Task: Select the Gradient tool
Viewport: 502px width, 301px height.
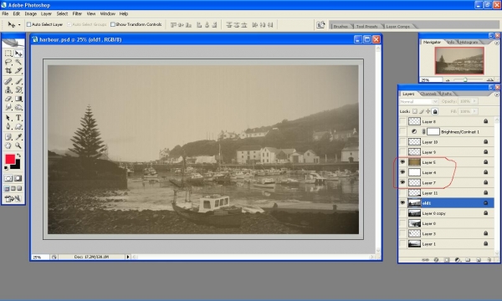Action: coord(18,99)
